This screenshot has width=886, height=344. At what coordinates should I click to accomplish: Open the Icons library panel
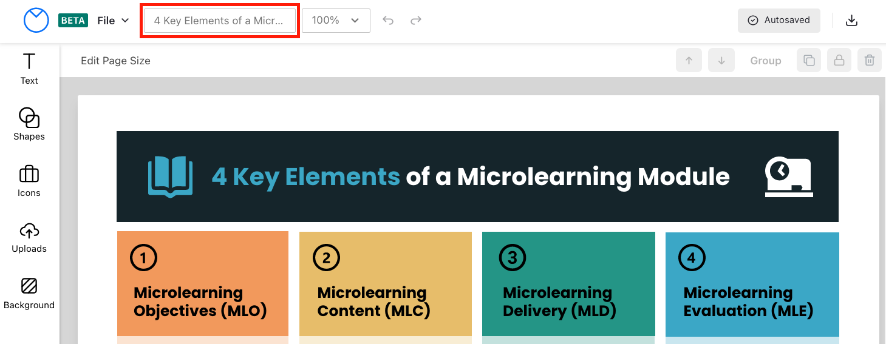29,181
